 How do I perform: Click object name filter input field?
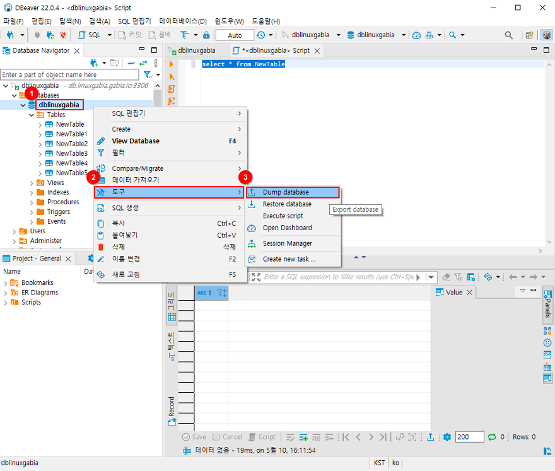[70, 74]
